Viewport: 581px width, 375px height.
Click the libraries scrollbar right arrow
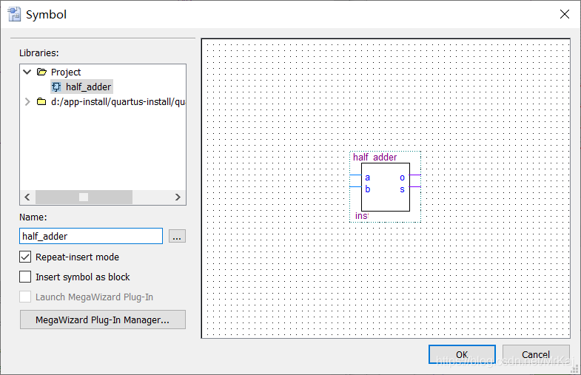click(x=178, y=197)
